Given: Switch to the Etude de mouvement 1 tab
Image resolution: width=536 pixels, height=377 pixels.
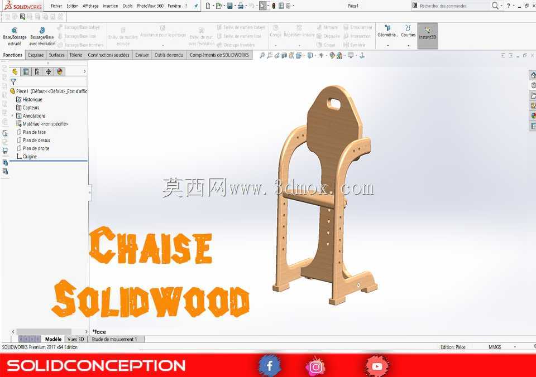Looking at the screenshot, I should coord(116,339).
